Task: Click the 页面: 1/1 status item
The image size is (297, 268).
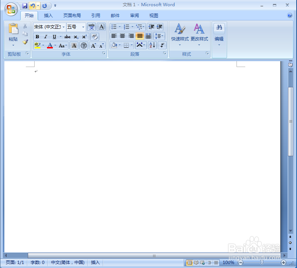Action: (15, 263)
